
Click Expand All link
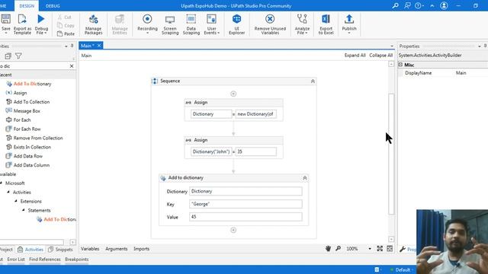click(x=355, y=56)
